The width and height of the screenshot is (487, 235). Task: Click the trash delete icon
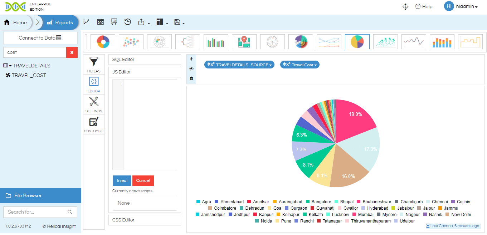[x=191, y=78]
